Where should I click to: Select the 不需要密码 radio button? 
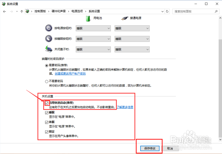point(46,81)
